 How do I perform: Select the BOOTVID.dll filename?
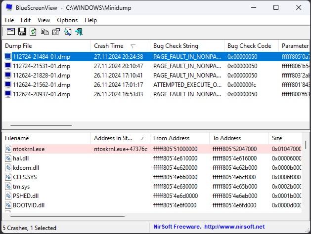pyautogui.click(x=29, y=205)
